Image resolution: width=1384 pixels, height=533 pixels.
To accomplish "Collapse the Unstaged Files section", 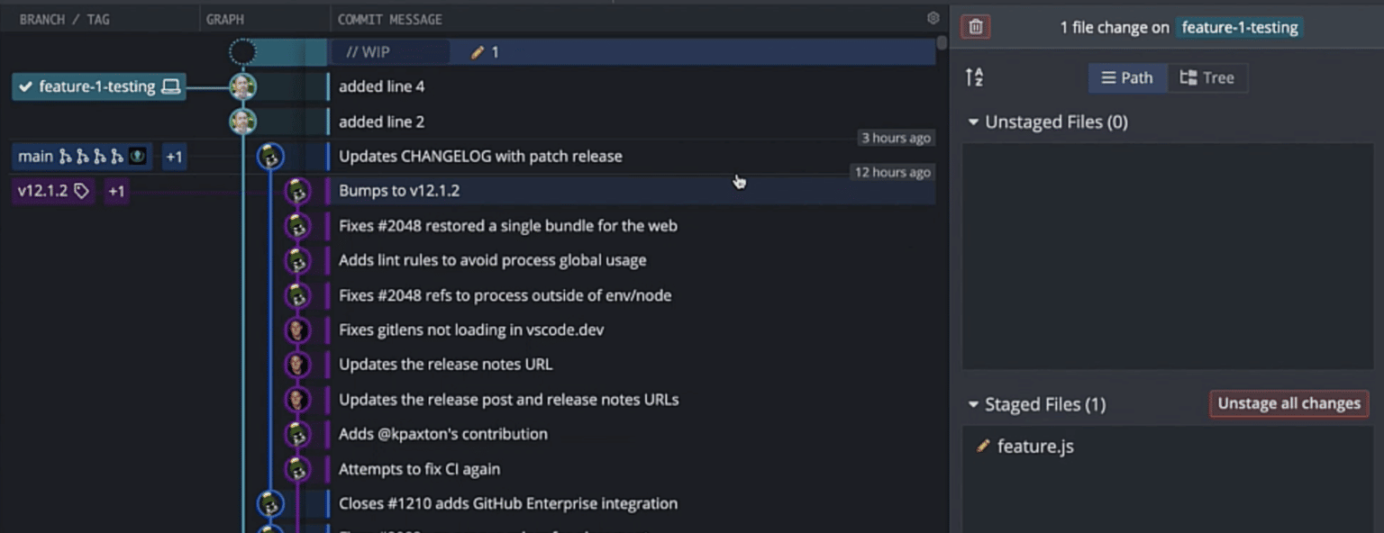I will click(x=973, y=122).
